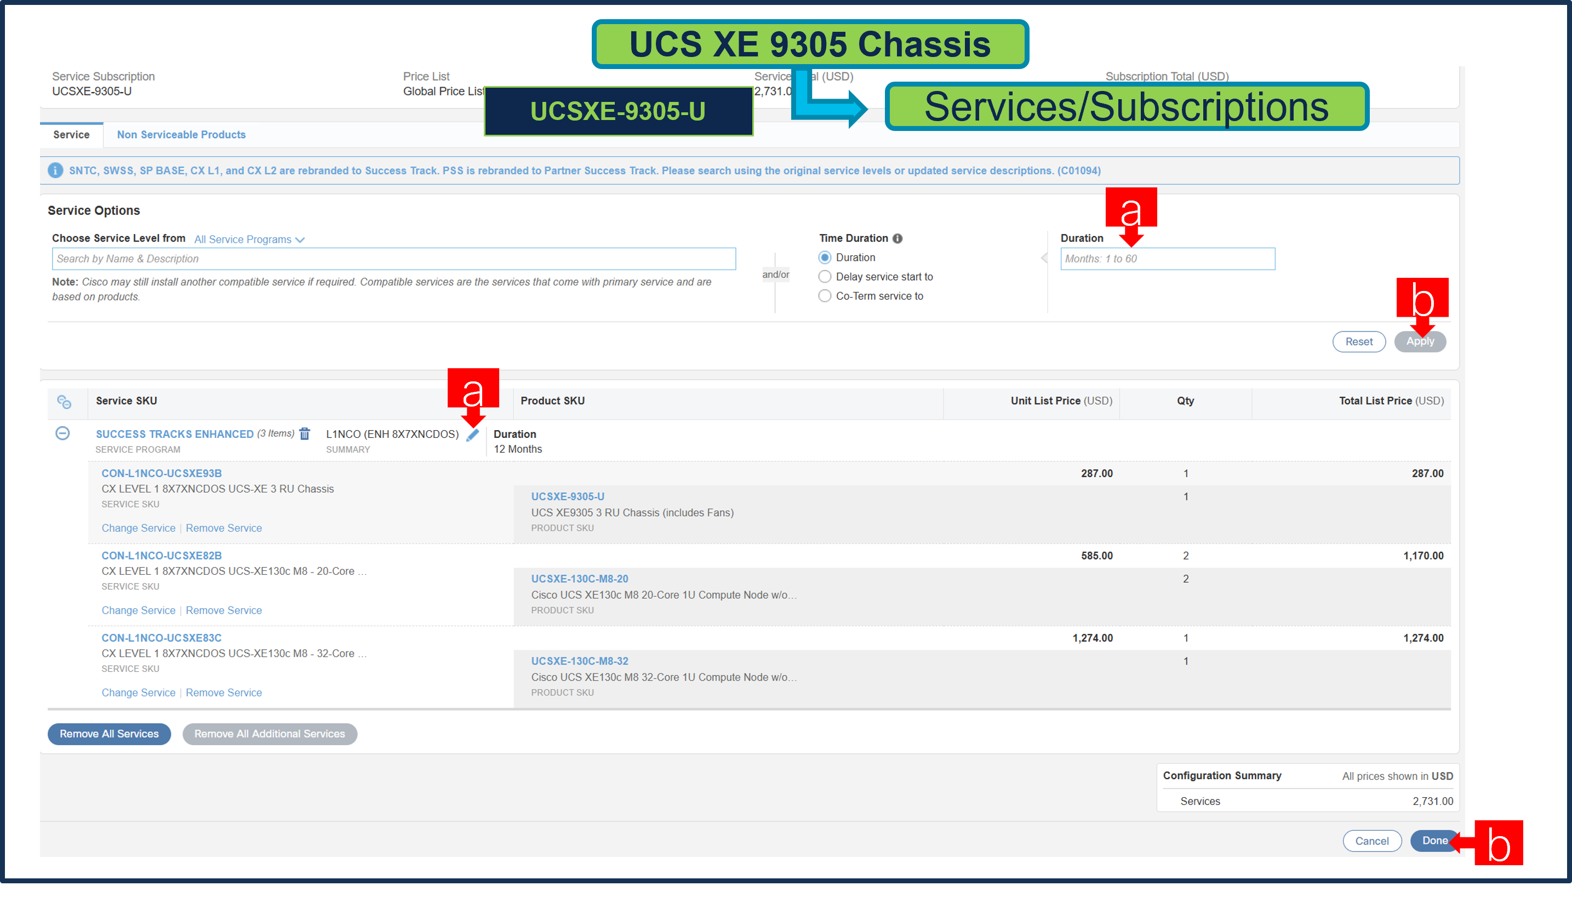Viewport: 1572px width, 897px height.
Task: Click Reset to clear service options
Action: [x=1359, y=341]
